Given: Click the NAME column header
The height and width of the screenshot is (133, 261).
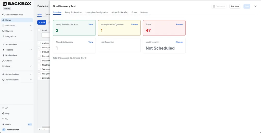Looking at the screenshot, I should [45, 30].
